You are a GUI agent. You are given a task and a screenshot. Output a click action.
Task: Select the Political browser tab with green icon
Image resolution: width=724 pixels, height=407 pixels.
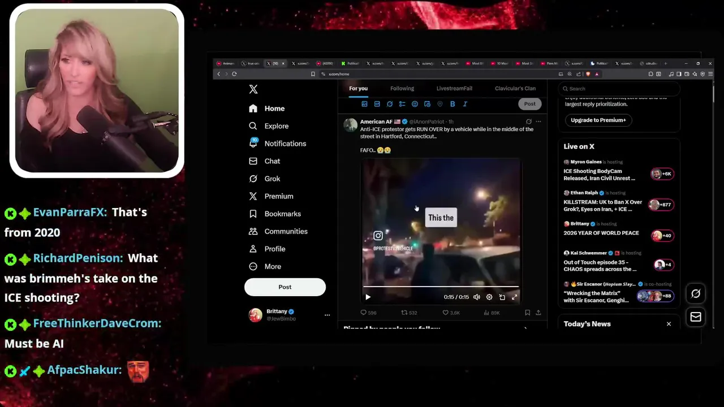[351, 63]
